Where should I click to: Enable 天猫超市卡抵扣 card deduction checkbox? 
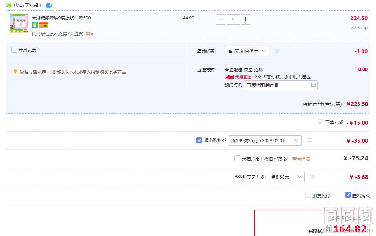tap(237, 158)
